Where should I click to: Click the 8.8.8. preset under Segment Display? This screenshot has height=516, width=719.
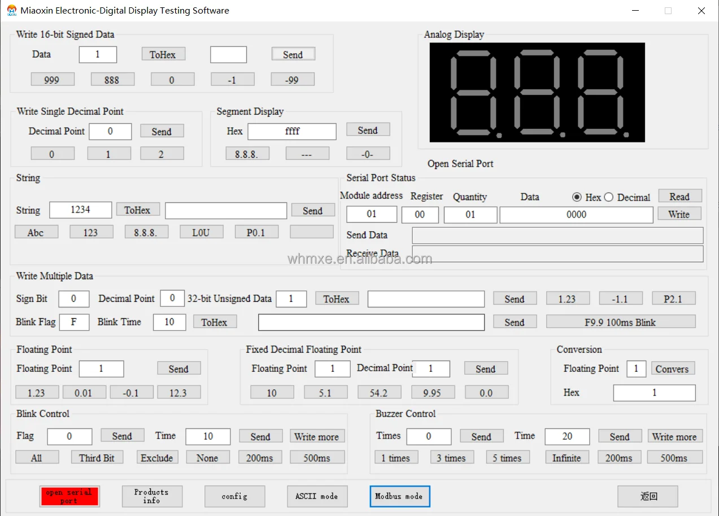coord(247,154)
